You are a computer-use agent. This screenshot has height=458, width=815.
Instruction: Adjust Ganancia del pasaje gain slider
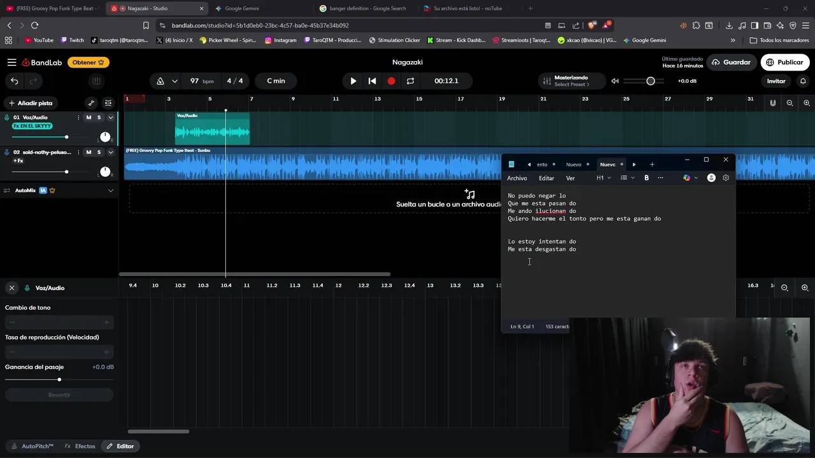[59, 380]
